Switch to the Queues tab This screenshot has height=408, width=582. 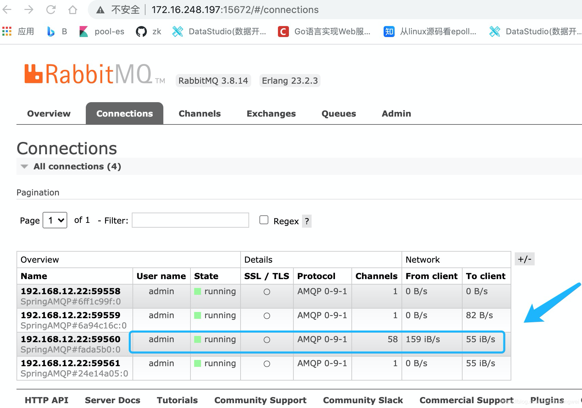pyautogui.click(x=338, y=113)
